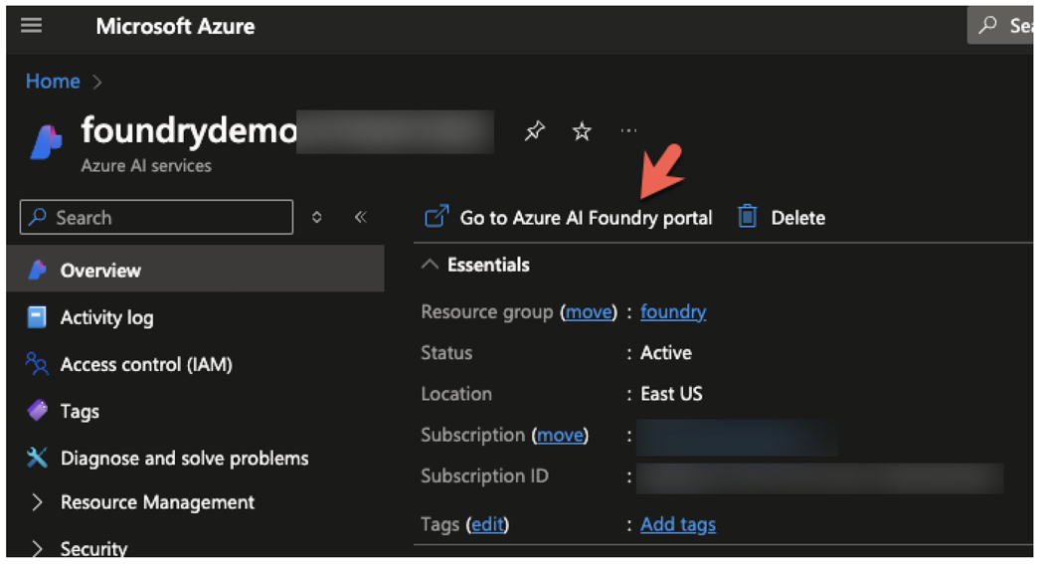This screenshot has width=1044, height=564.
Task: Click the East US location value
Action: pyautogui.click(x=671, y=394)
